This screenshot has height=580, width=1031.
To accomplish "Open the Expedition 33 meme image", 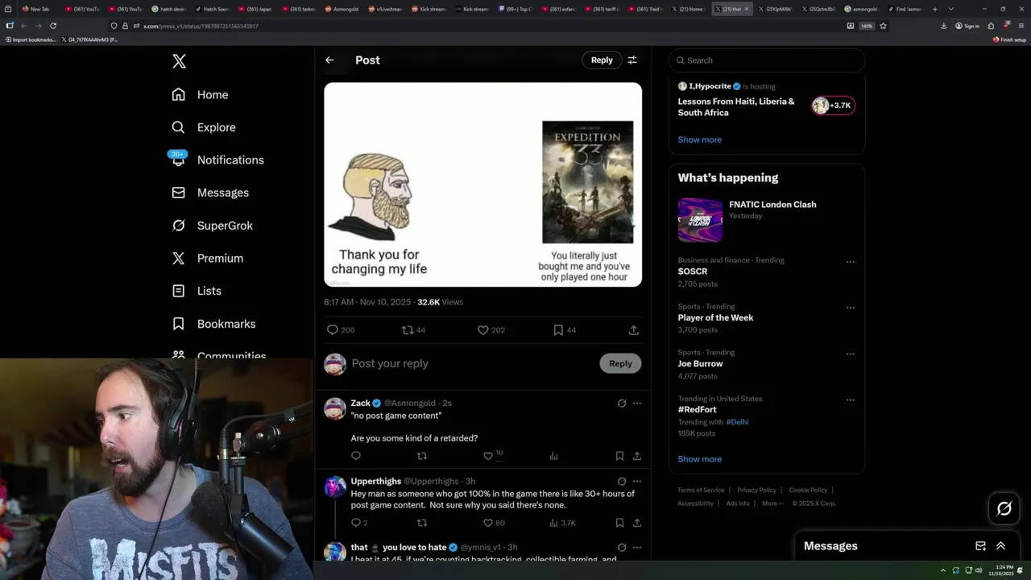I will (482, 184).
